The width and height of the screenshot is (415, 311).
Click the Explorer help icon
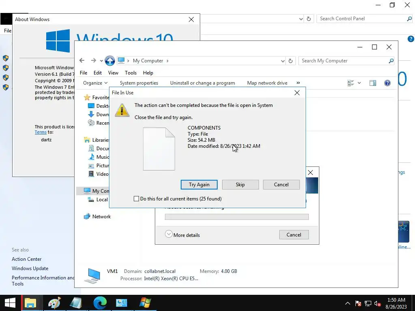point(387,83)
